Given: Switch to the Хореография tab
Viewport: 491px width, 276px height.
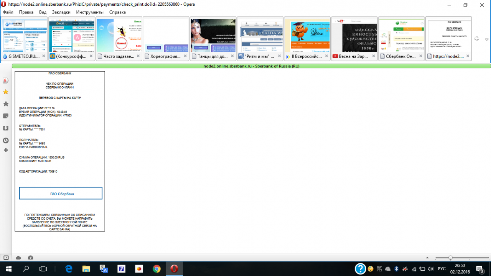Looking at the screenshot, I should pyautogui.click(x=166, y=38).
